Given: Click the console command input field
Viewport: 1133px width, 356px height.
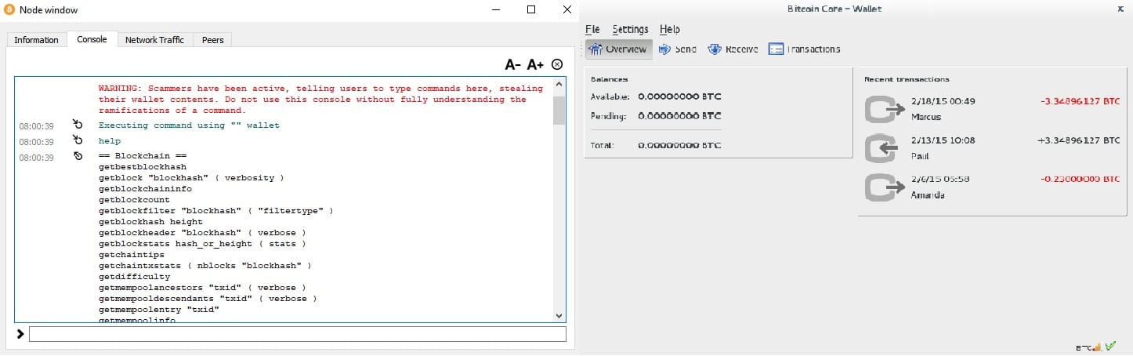Looking at the screenshot, I should point(297,334).
